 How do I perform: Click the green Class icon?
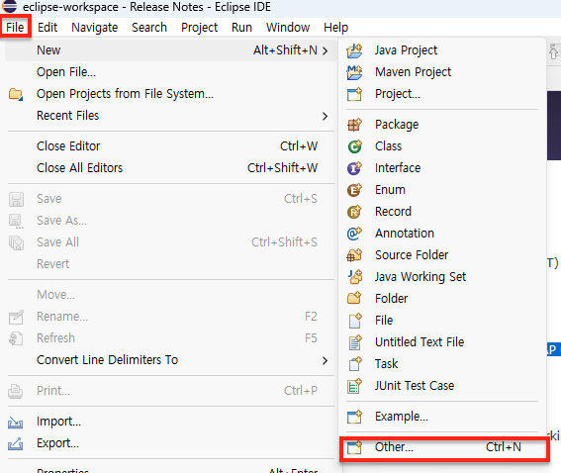[x=354, y=146]
